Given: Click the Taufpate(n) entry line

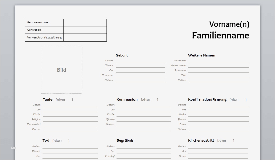Looking at the screenshot, I should coord(70,124).
